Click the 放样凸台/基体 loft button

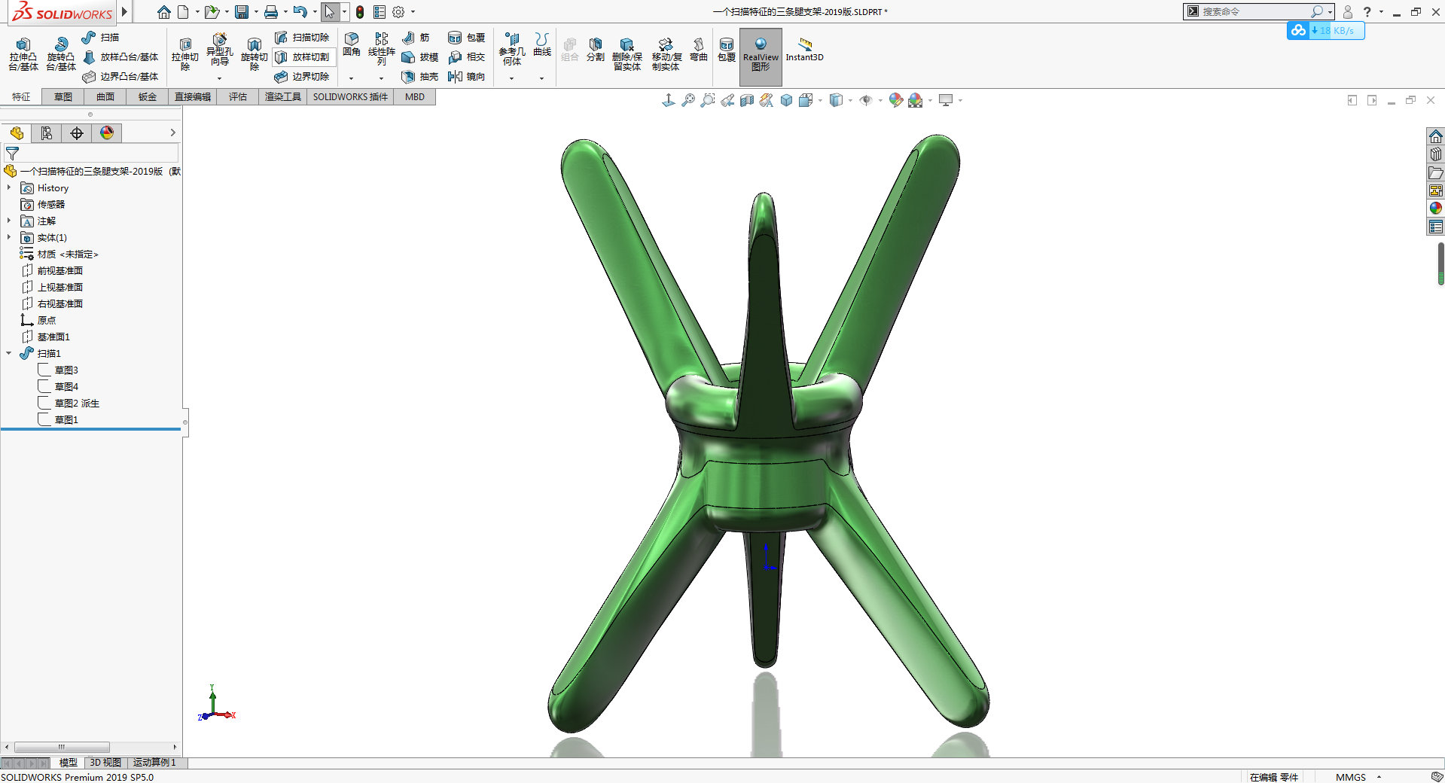(x=120, y=56)
